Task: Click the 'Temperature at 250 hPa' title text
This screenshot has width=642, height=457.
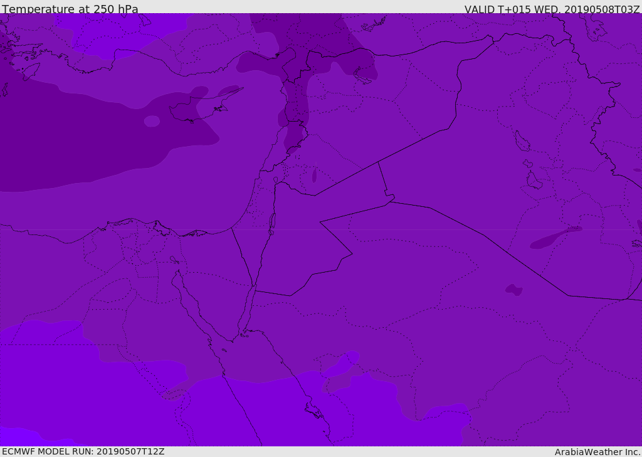Action: 70,9
